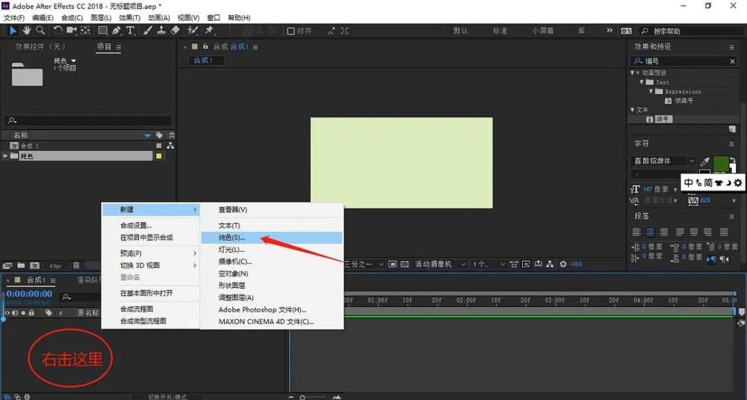Click the font size tT icon
The height and width of the screenshot is (400, 747).
point(634,189)
